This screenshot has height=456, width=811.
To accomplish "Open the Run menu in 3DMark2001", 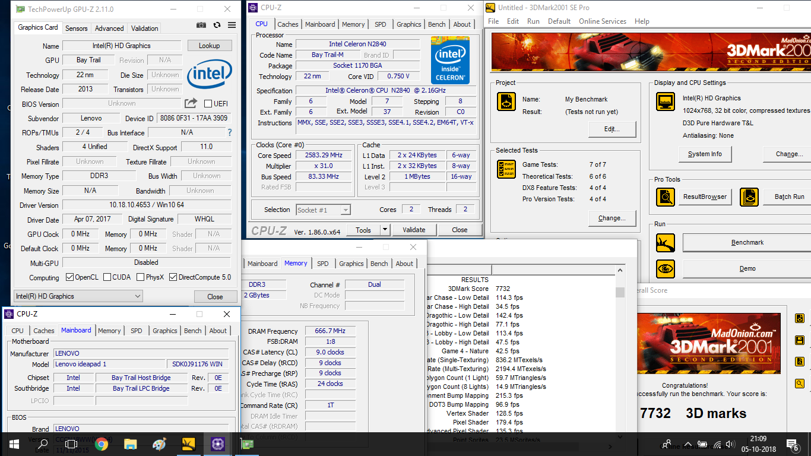I will (x=533, y=21).
